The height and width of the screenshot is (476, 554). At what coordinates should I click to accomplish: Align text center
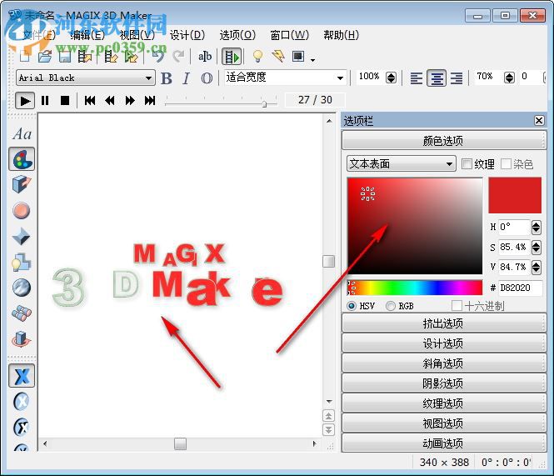point(437,78)
